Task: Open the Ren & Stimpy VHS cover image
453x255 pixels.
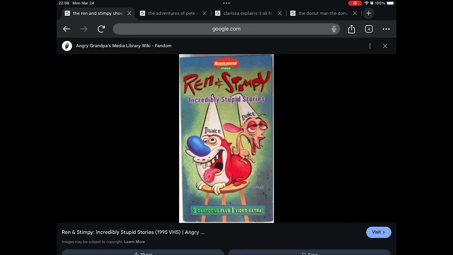Action: [x=226, y=138]
